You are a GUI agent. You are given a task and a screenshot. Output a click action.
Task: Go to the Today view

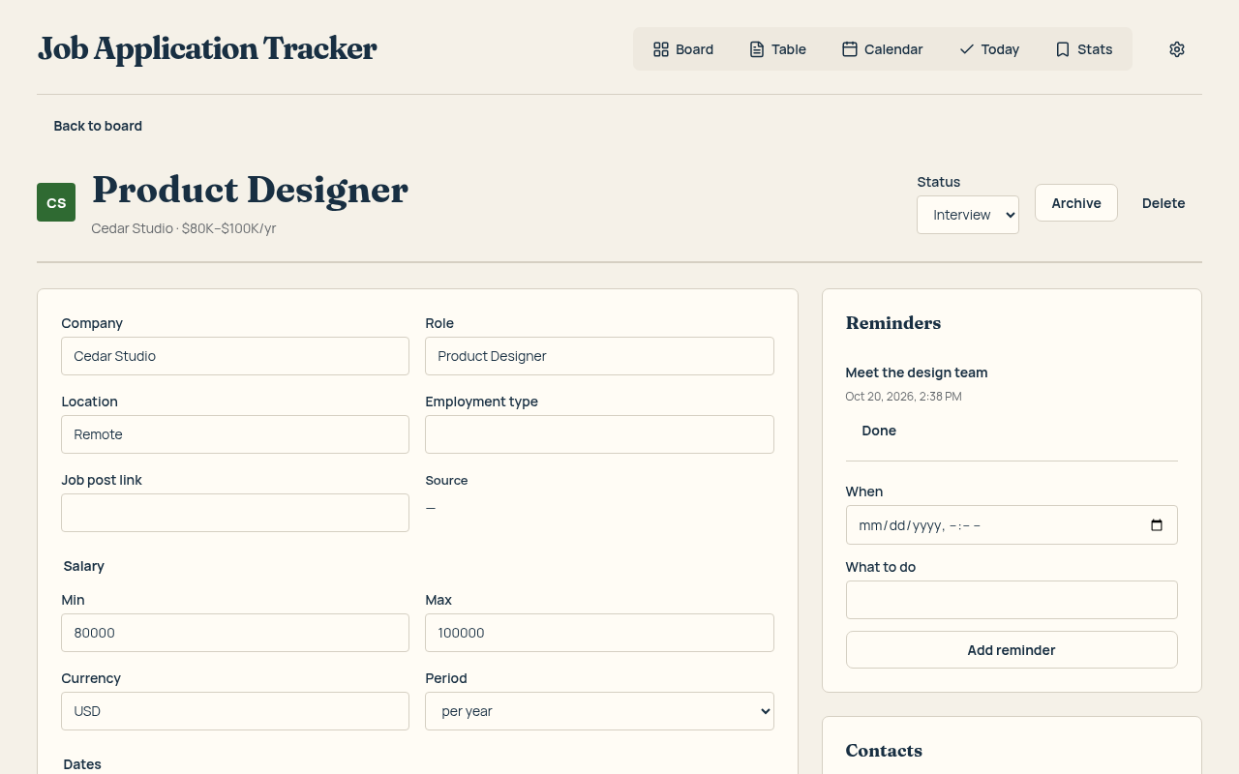(988, 49)
